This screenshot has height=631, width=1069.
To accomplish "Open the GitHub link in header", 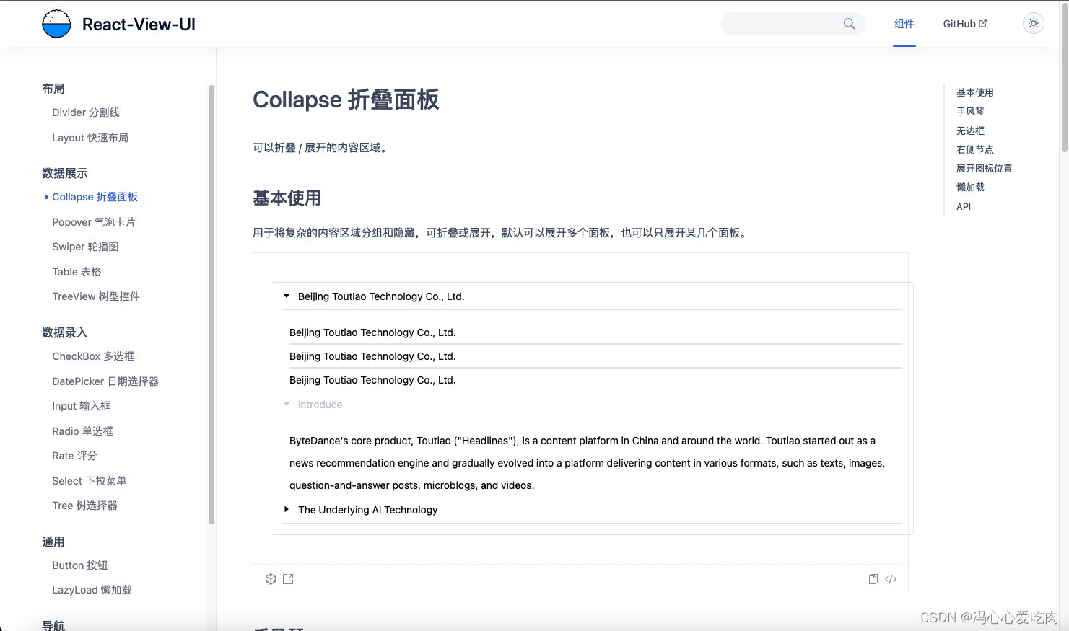I will [965, 24].
